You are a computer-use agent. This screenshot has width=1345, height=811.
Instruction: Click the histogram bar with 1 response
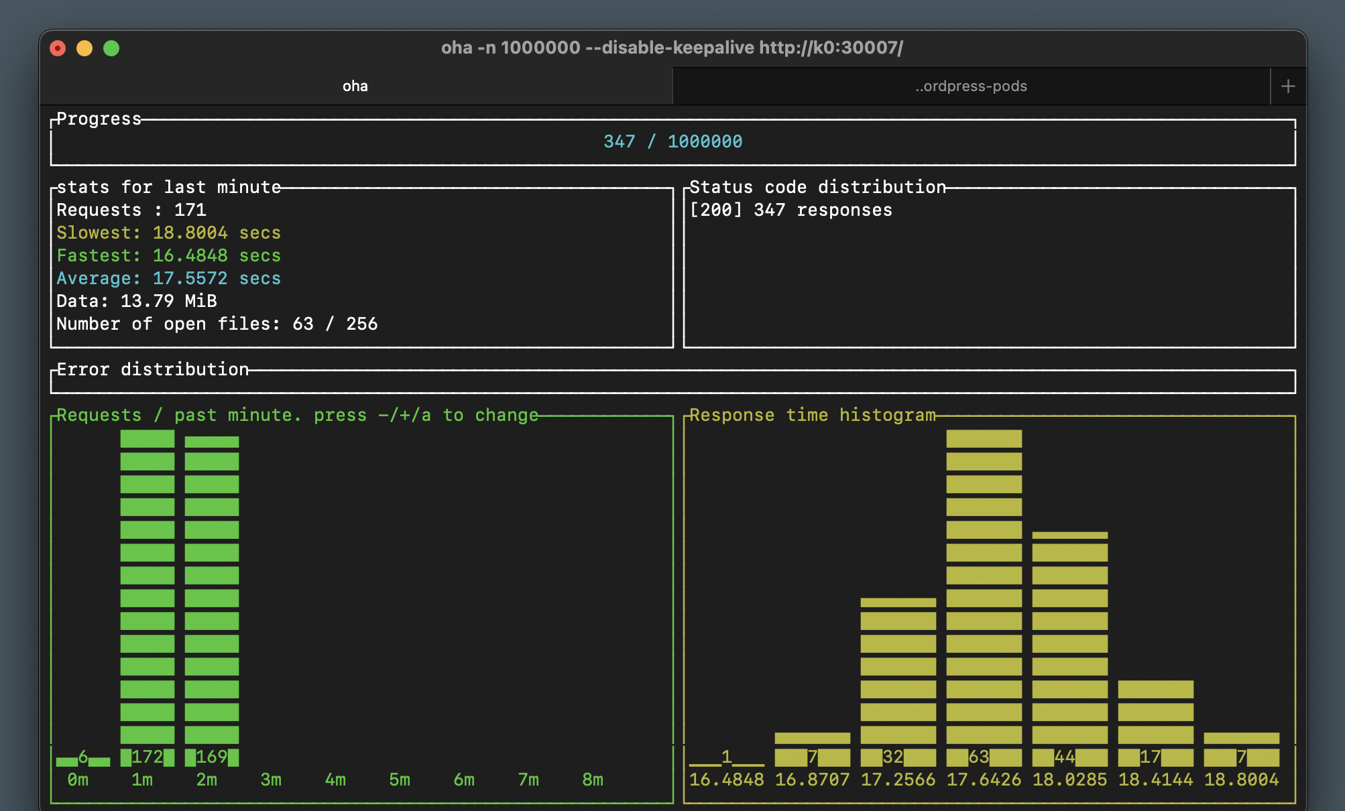pos(727,758)
